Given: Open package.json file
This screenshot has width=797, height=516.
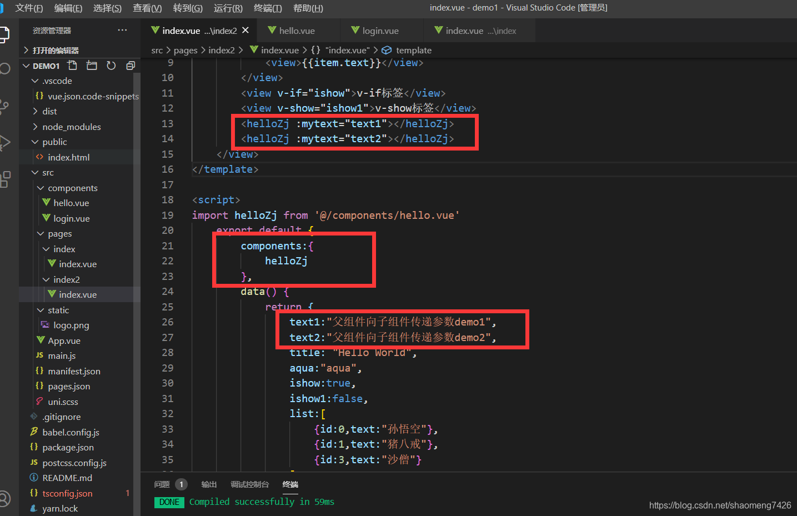Looking at the screenshot, I should (x=68, y=447).
